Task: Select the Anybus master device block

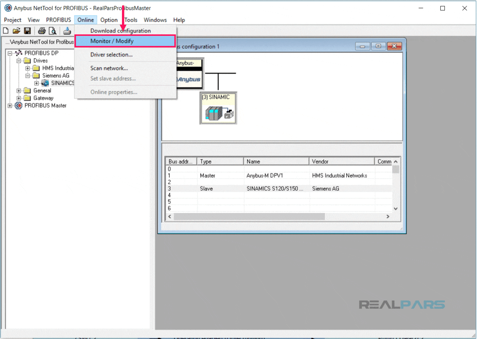Action: [x=190, y=74]
